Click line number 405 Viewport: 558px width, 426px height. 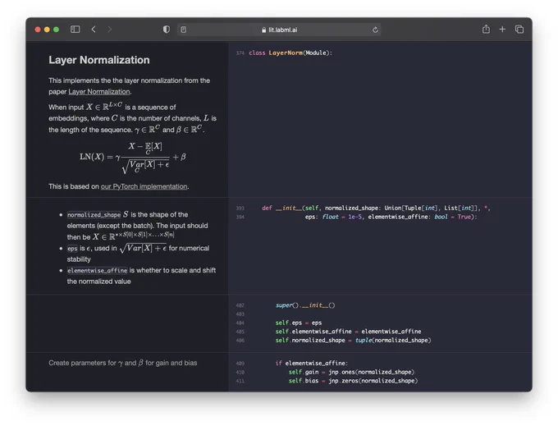[240, 332]
